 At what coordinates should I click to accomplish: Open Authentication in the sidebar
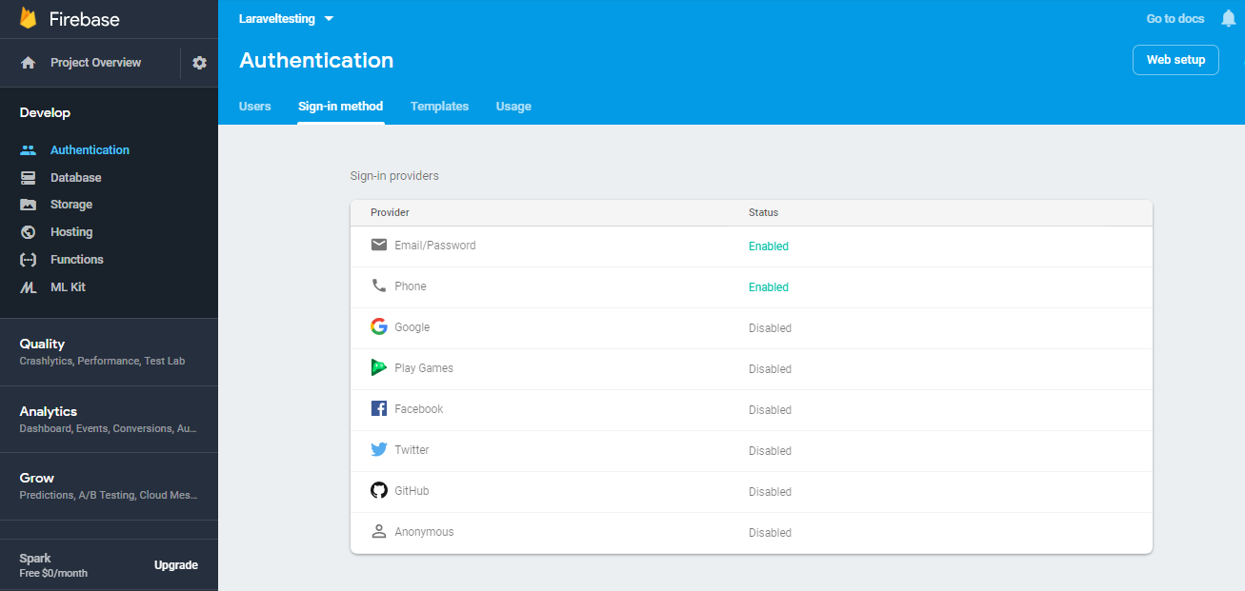(90, 150)
